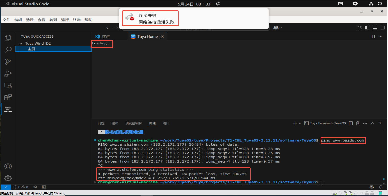Click the notification bell in top bar
This screenshot has height=196, width=388.
pyautogui.click(x=218, y=4)
